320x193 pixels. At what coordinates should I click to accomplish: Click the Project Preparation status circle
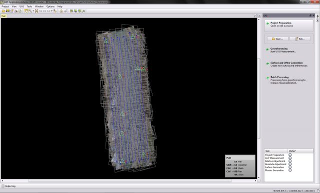290,155
